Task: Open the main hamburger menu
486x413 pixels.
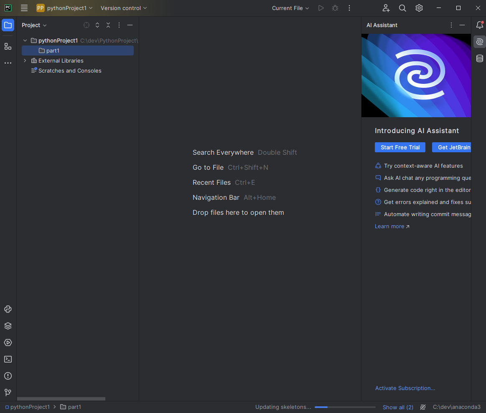Action: click(x=24, y=8)
